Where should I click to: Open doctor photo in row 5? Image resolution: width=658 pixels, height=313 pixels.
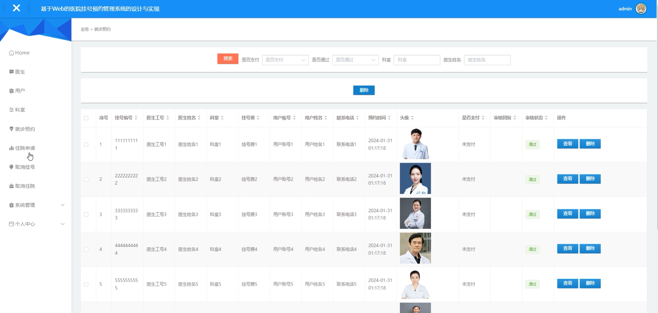[x=415, y=283]
